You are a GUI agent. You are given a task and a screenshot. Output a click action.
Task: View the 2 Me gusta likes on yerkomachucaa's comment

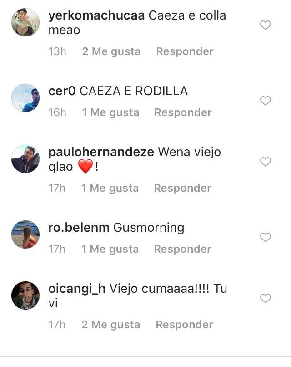pyautogui.click(x=111, y=52)
